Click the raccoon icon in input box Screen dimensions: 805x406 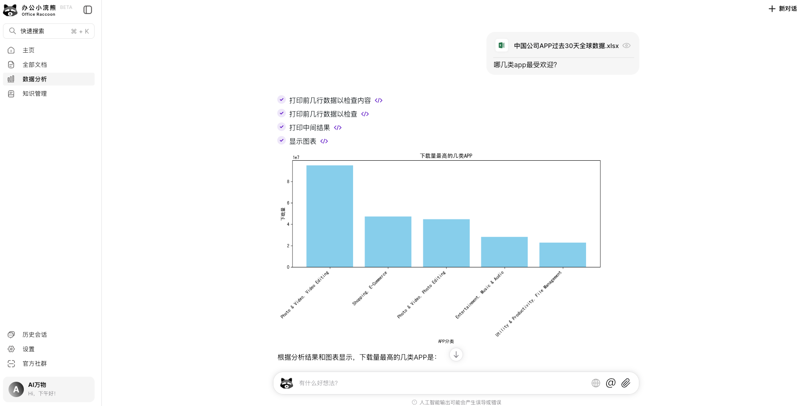tap(287, 383)
